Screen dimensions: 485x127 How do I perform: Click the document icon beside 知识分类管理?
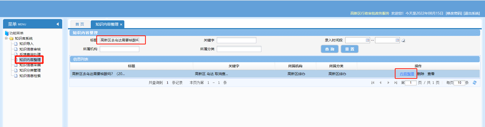16,70
